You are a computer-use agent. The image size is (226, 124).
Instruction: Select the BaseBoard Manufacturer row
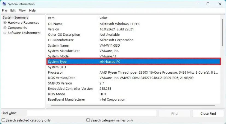click(x=133, y=99)
